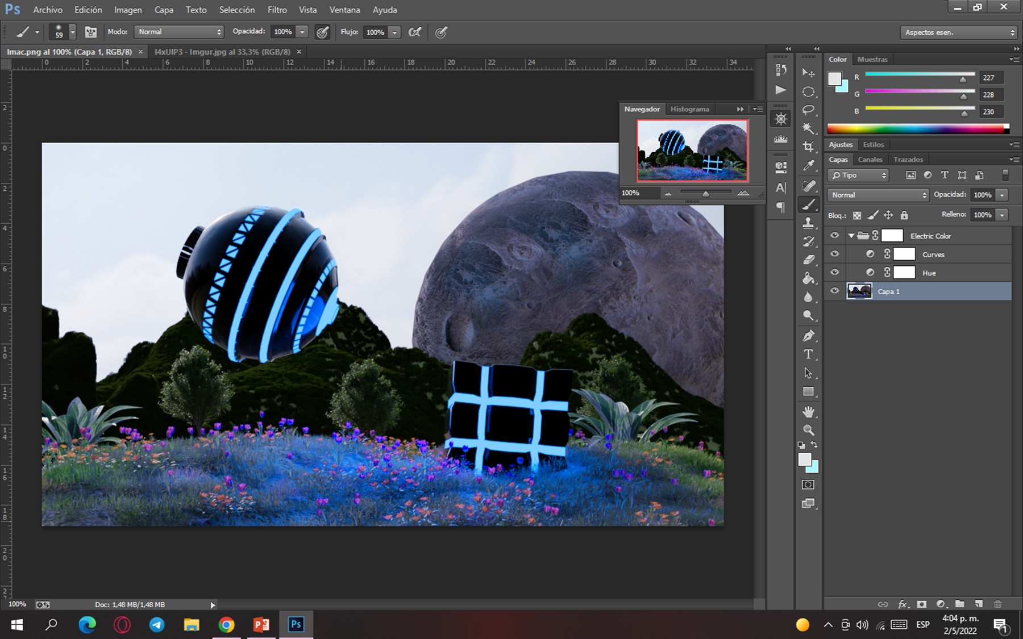This screenshot has height=639, width=1023.
Task: Switch to the Canales tab
Action: click(x=870, y=160)
